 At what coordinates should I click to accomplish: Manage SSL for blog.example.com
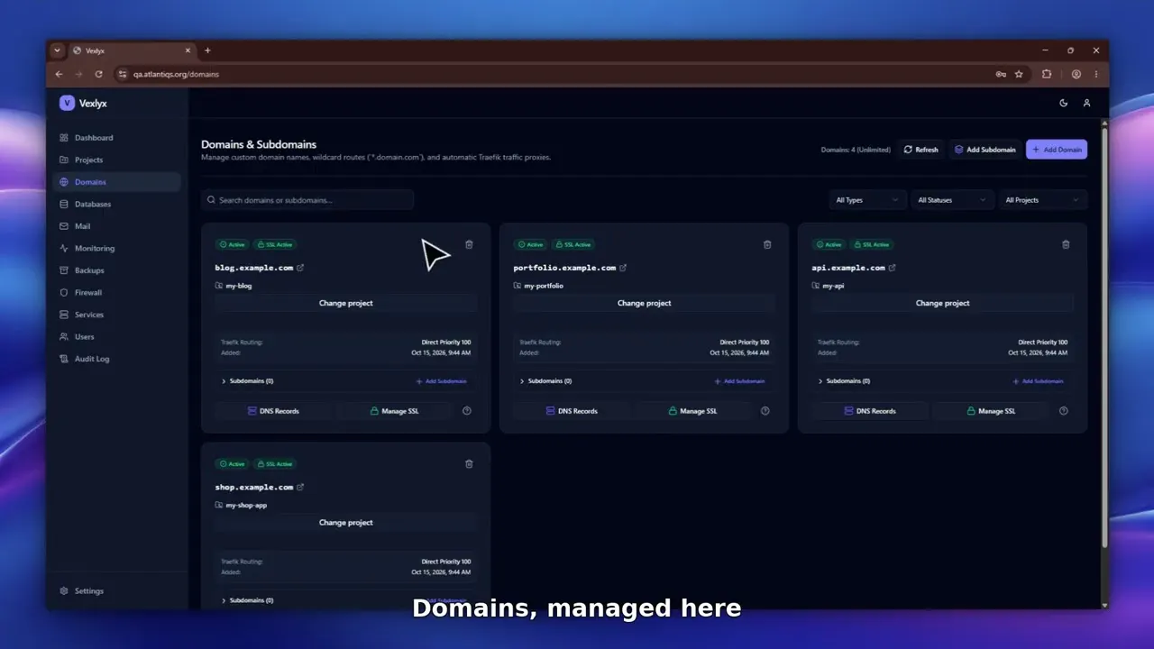pos(394,411)
